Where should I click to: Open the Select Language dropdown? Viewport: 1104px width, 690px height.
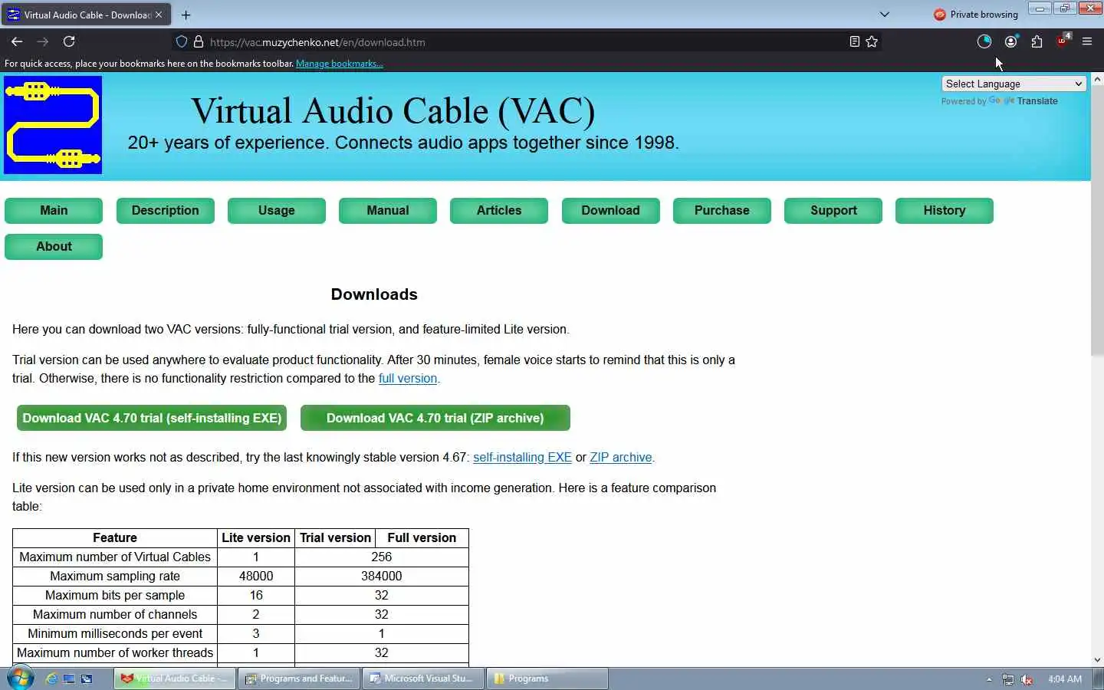tap(1014, 84)
